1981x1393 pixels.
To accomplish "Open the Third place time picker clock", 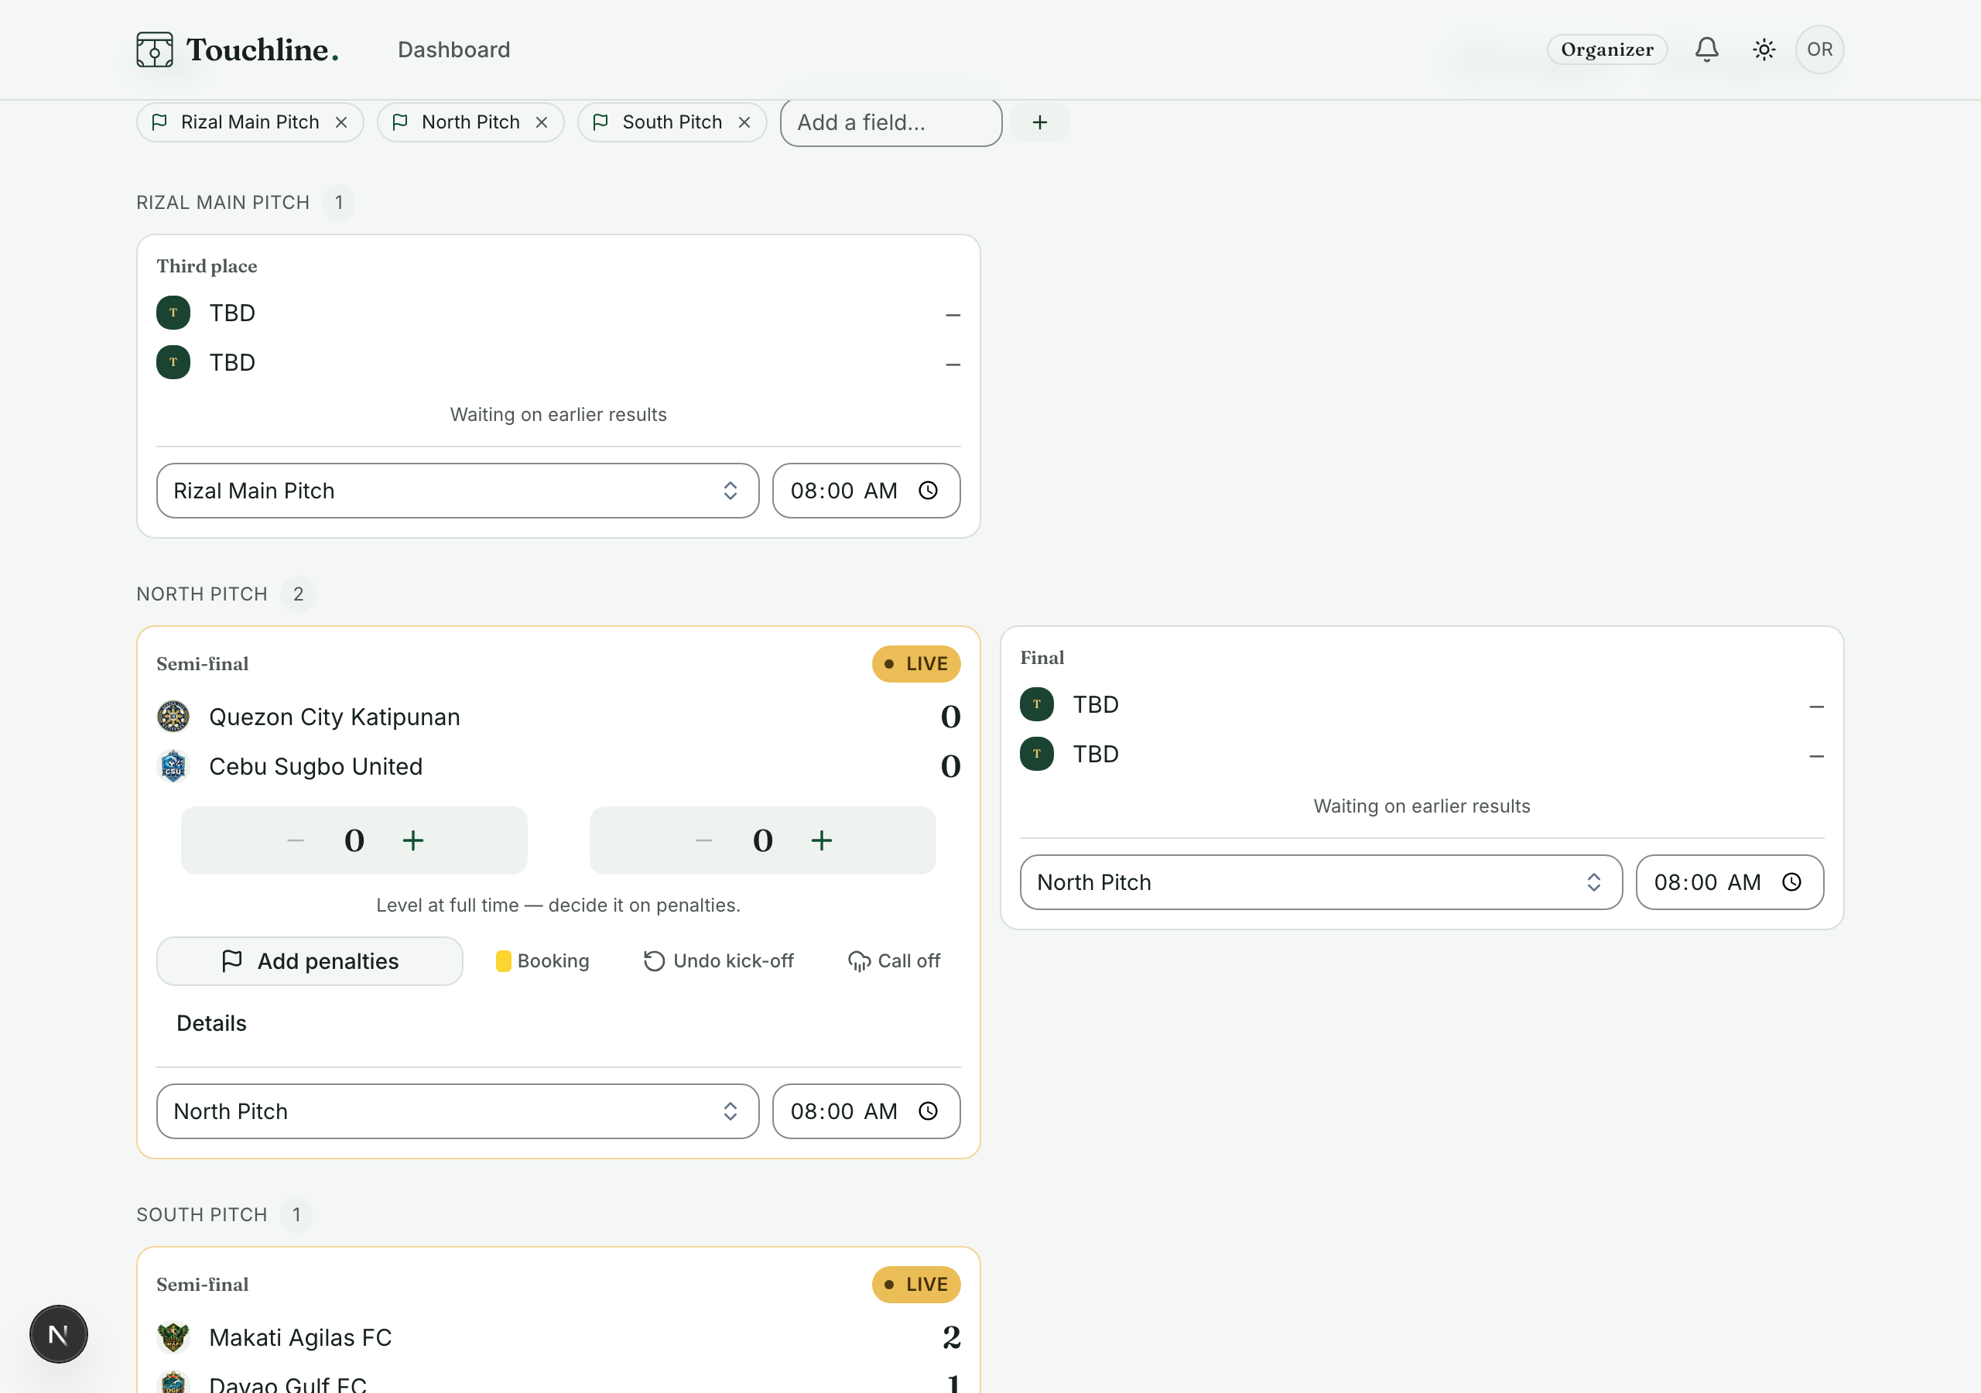I will (928, 490).
